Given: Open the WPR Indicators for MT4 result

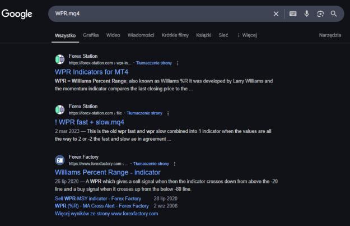Looking at the screenshot, I should click(x=91, y=72).
